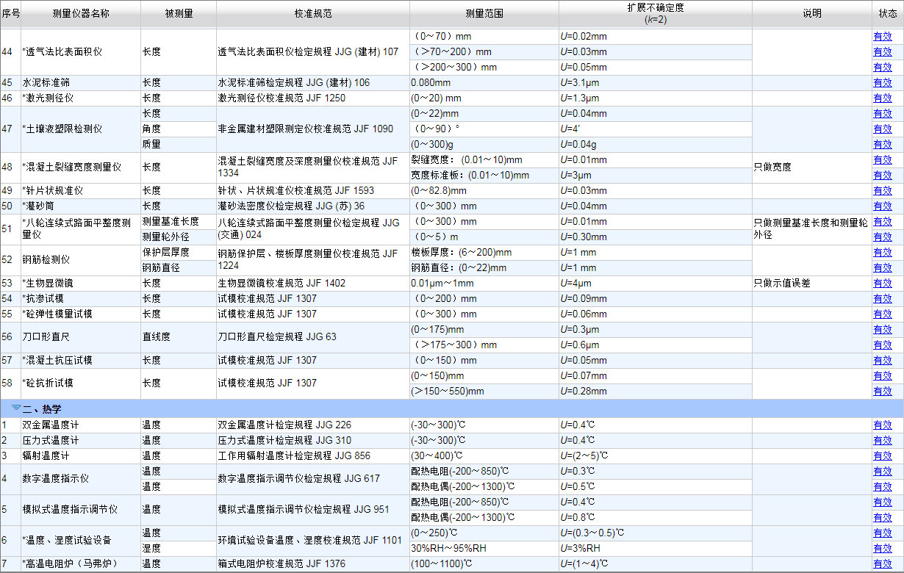Click the 生物显微镜校准规范 JJF 1402 cell
This screenshot has width=904, height=573.
312,283
